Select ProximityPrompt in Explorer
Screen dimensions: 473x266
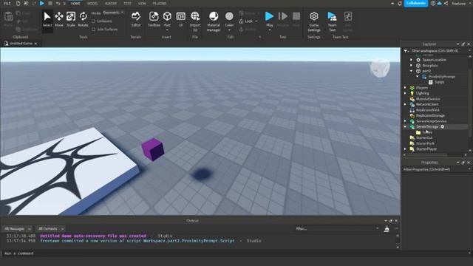point(442,77)
